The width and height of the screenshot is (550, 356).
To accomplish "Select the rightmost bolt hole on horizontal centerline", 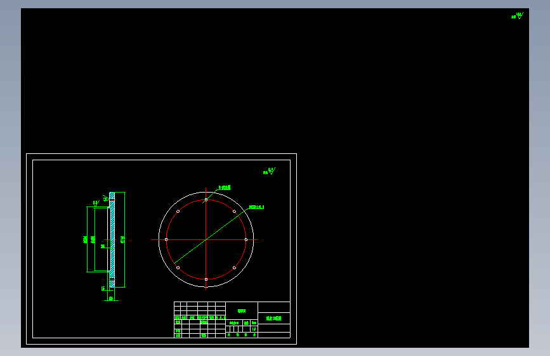I will click(x=246, y=239).
